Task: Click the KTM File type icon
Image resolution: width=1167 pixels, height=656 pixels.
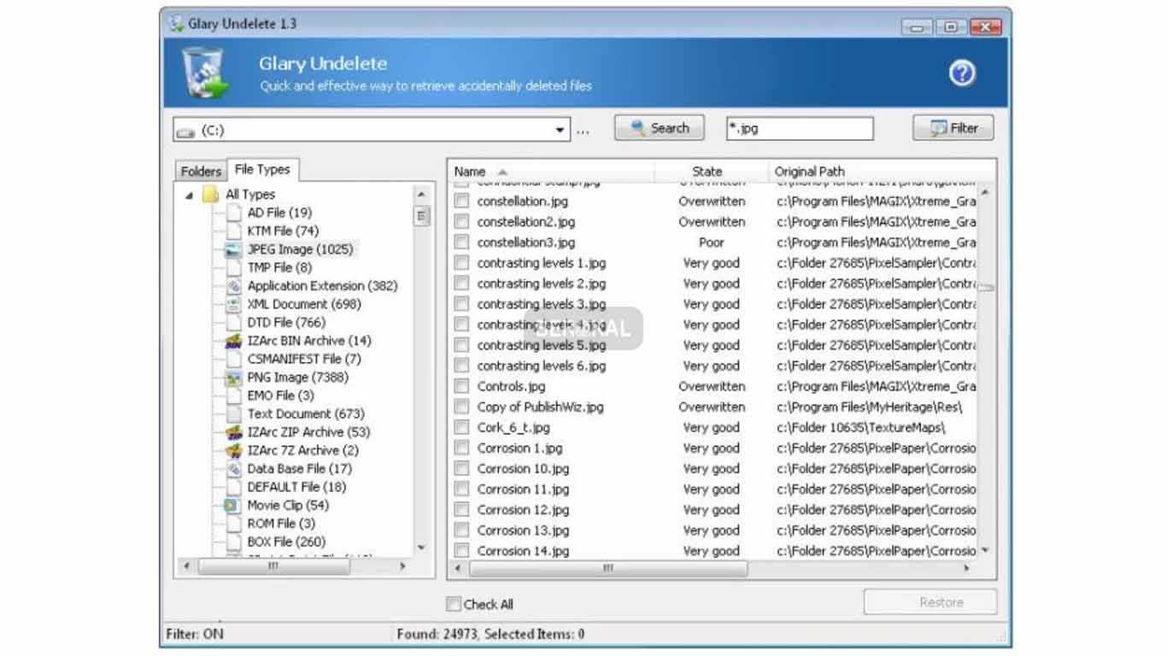Action: pyautogui.click(x=233, y=231)
